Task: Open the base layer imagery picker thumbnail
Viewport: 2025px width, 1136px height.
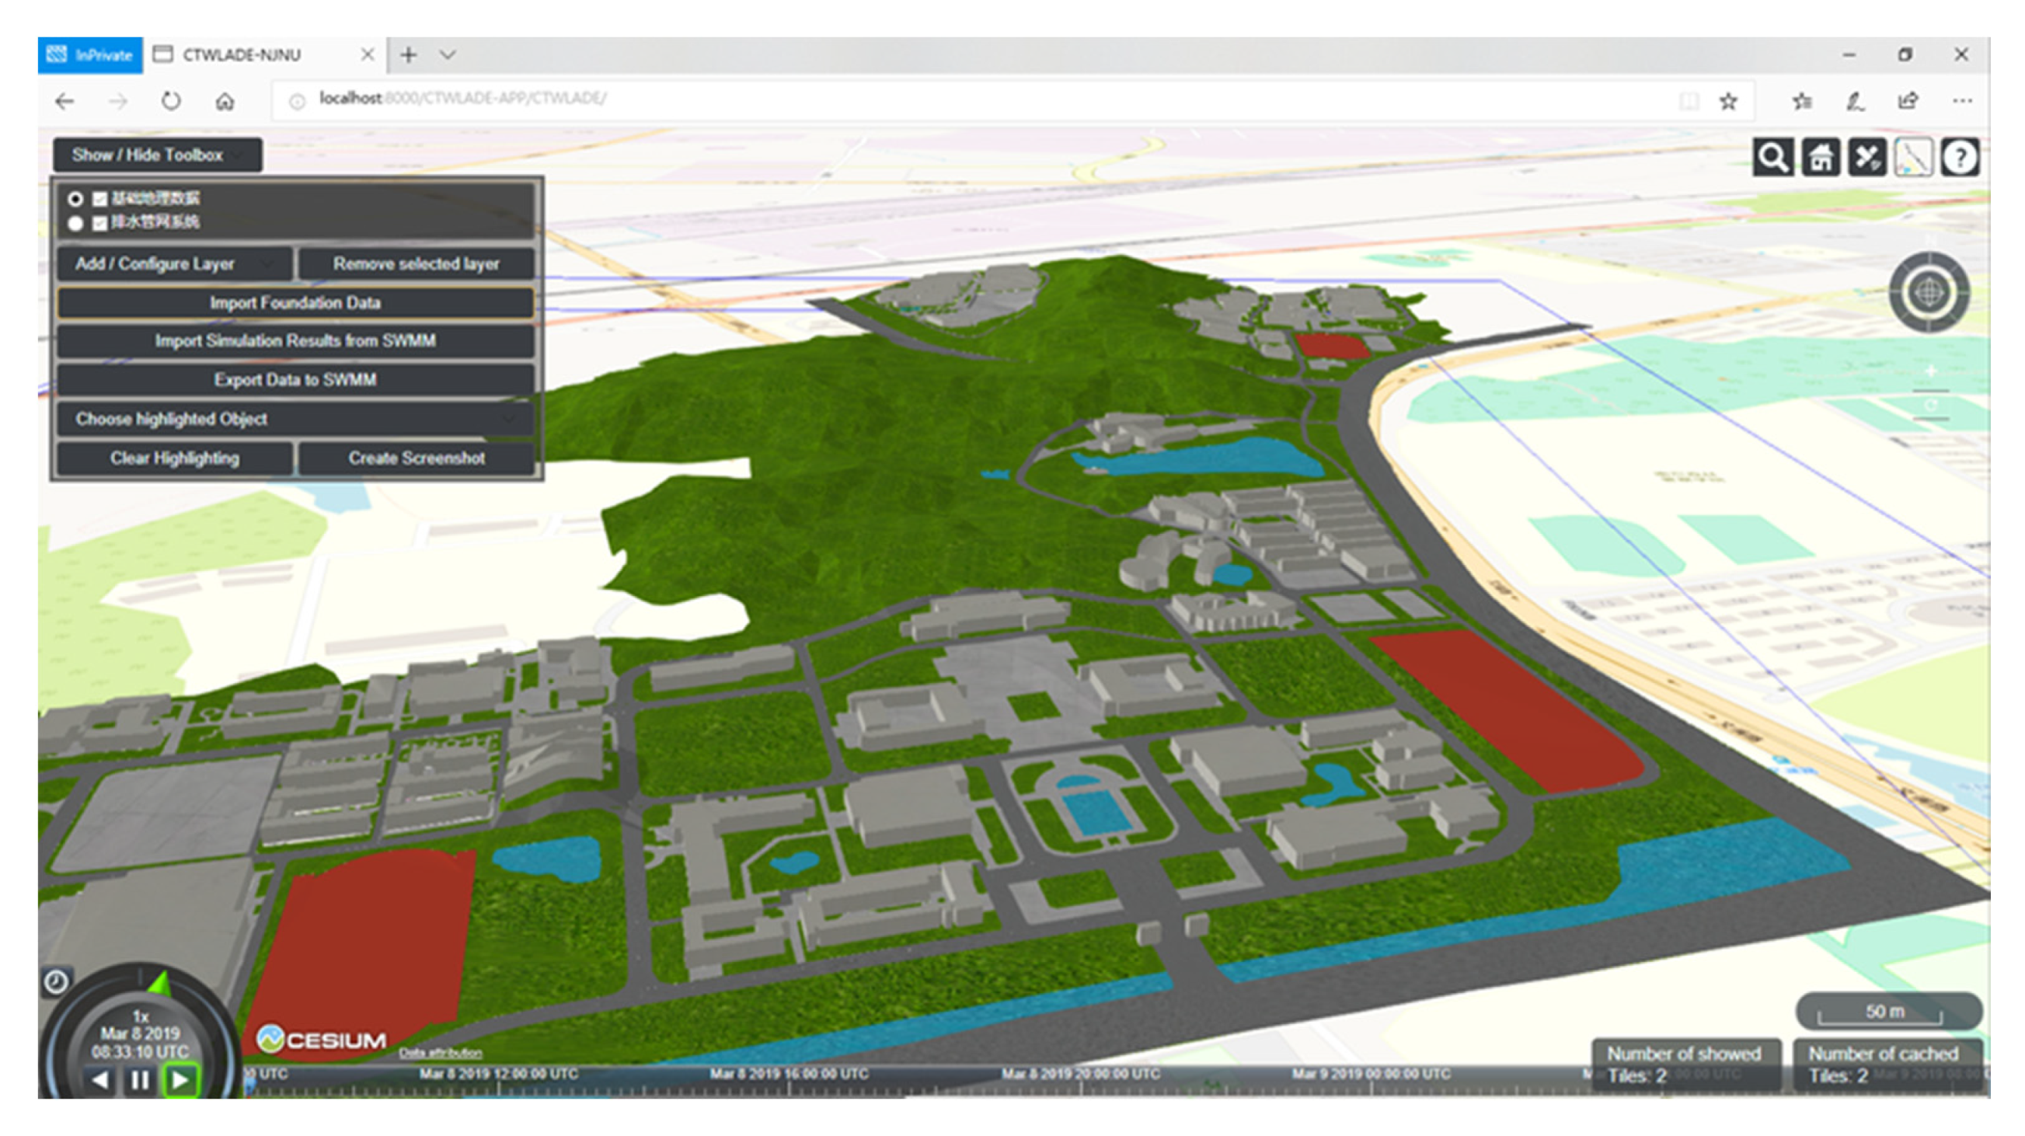Action: (x=1913, y=158)
